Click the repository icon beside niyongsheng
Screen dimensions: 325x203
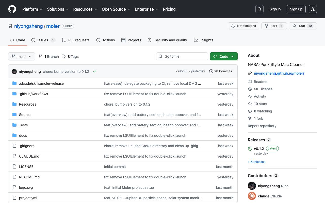pyautogui.click(x=10, y=26)
